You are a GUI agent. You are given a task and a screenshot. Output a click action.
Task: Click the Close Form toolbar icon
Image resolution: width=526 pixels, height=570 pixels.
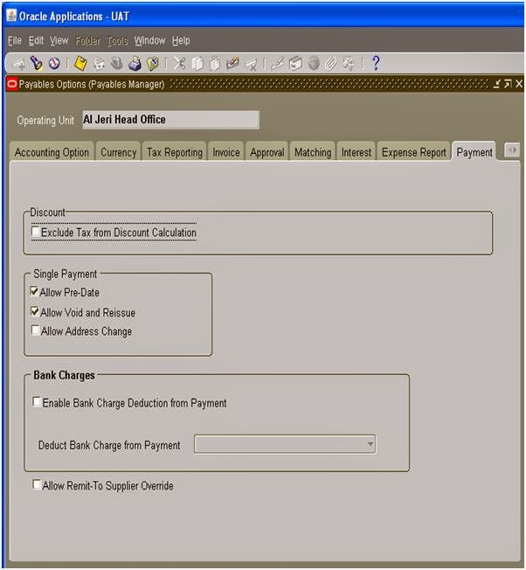point(153,64)
